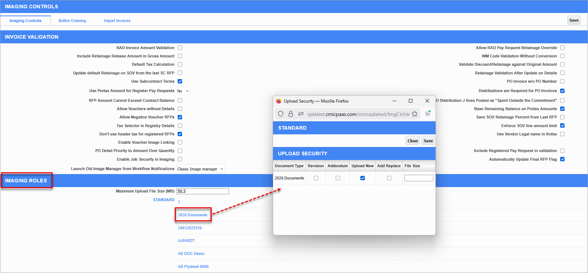The width and height of the screenshot is (588, 273).
Task: Open Use Pretax Amount dropdown showing No
Action: [183, 91]
